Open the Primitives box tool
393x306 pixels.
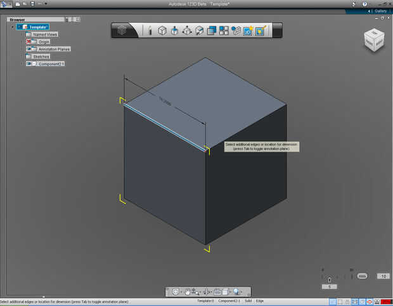[x=162, y=30]
